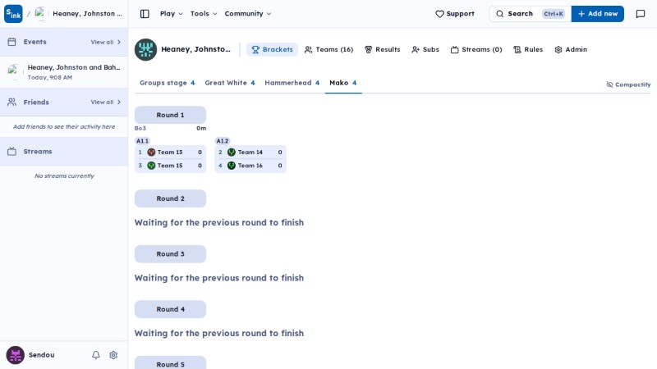657x369 pixels.
Task: View all Events
Action: [106, 43]
